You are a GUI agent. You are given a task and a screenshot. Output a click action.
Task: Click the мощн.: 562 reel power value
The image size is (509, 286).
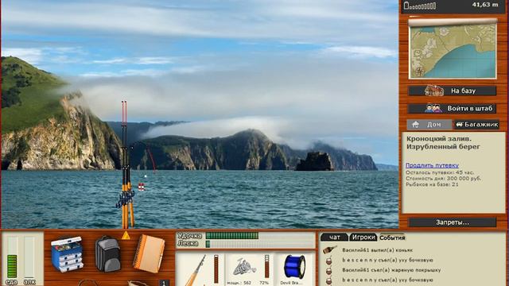[239, 283]
